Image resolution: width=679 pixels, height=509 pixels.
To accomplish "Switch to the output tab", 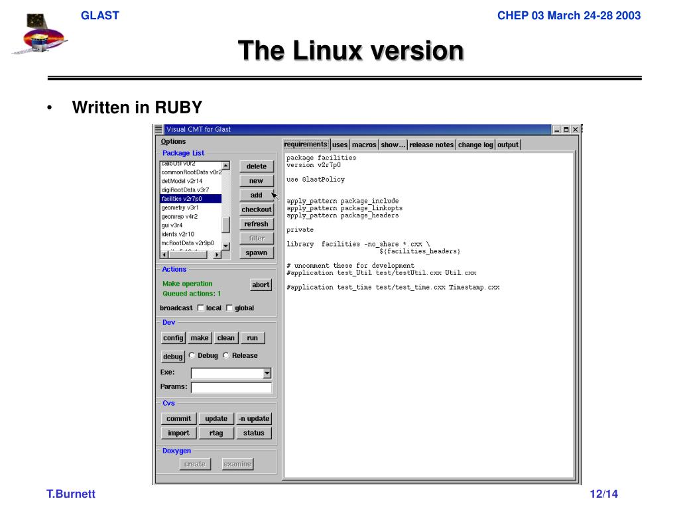I will pyautogui.click(x=508, y=144).
